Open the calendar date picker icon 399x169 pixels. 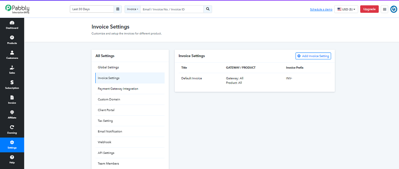[118, 9]
